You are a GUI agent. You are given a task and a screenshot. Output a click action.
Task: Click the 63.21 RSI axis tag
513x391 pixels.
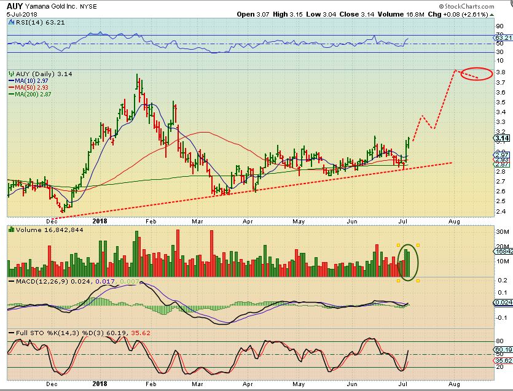coord(503,38)
